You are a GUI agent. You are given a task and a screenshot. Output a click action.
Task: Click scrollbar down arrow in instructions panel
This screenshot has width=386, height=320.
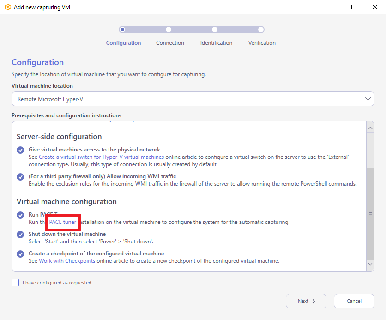click(x=370, y=264)
